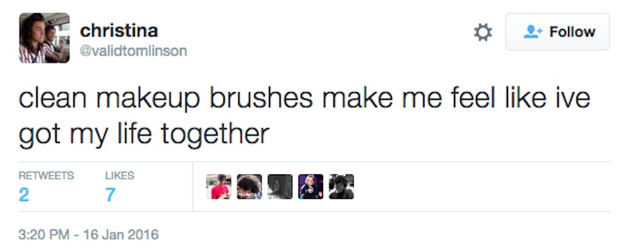Image resolution: width=630 pixels, height=251 pixels.
Task: Open liker avatar with red shirt
Action: click(218, 187)
